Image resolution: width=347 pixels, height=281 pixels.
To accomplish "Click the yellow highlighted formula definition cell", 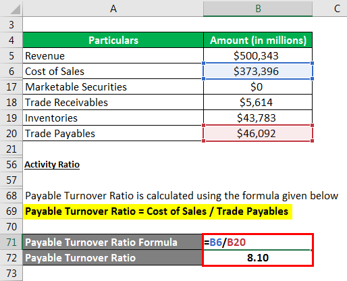I will [157, 211].
